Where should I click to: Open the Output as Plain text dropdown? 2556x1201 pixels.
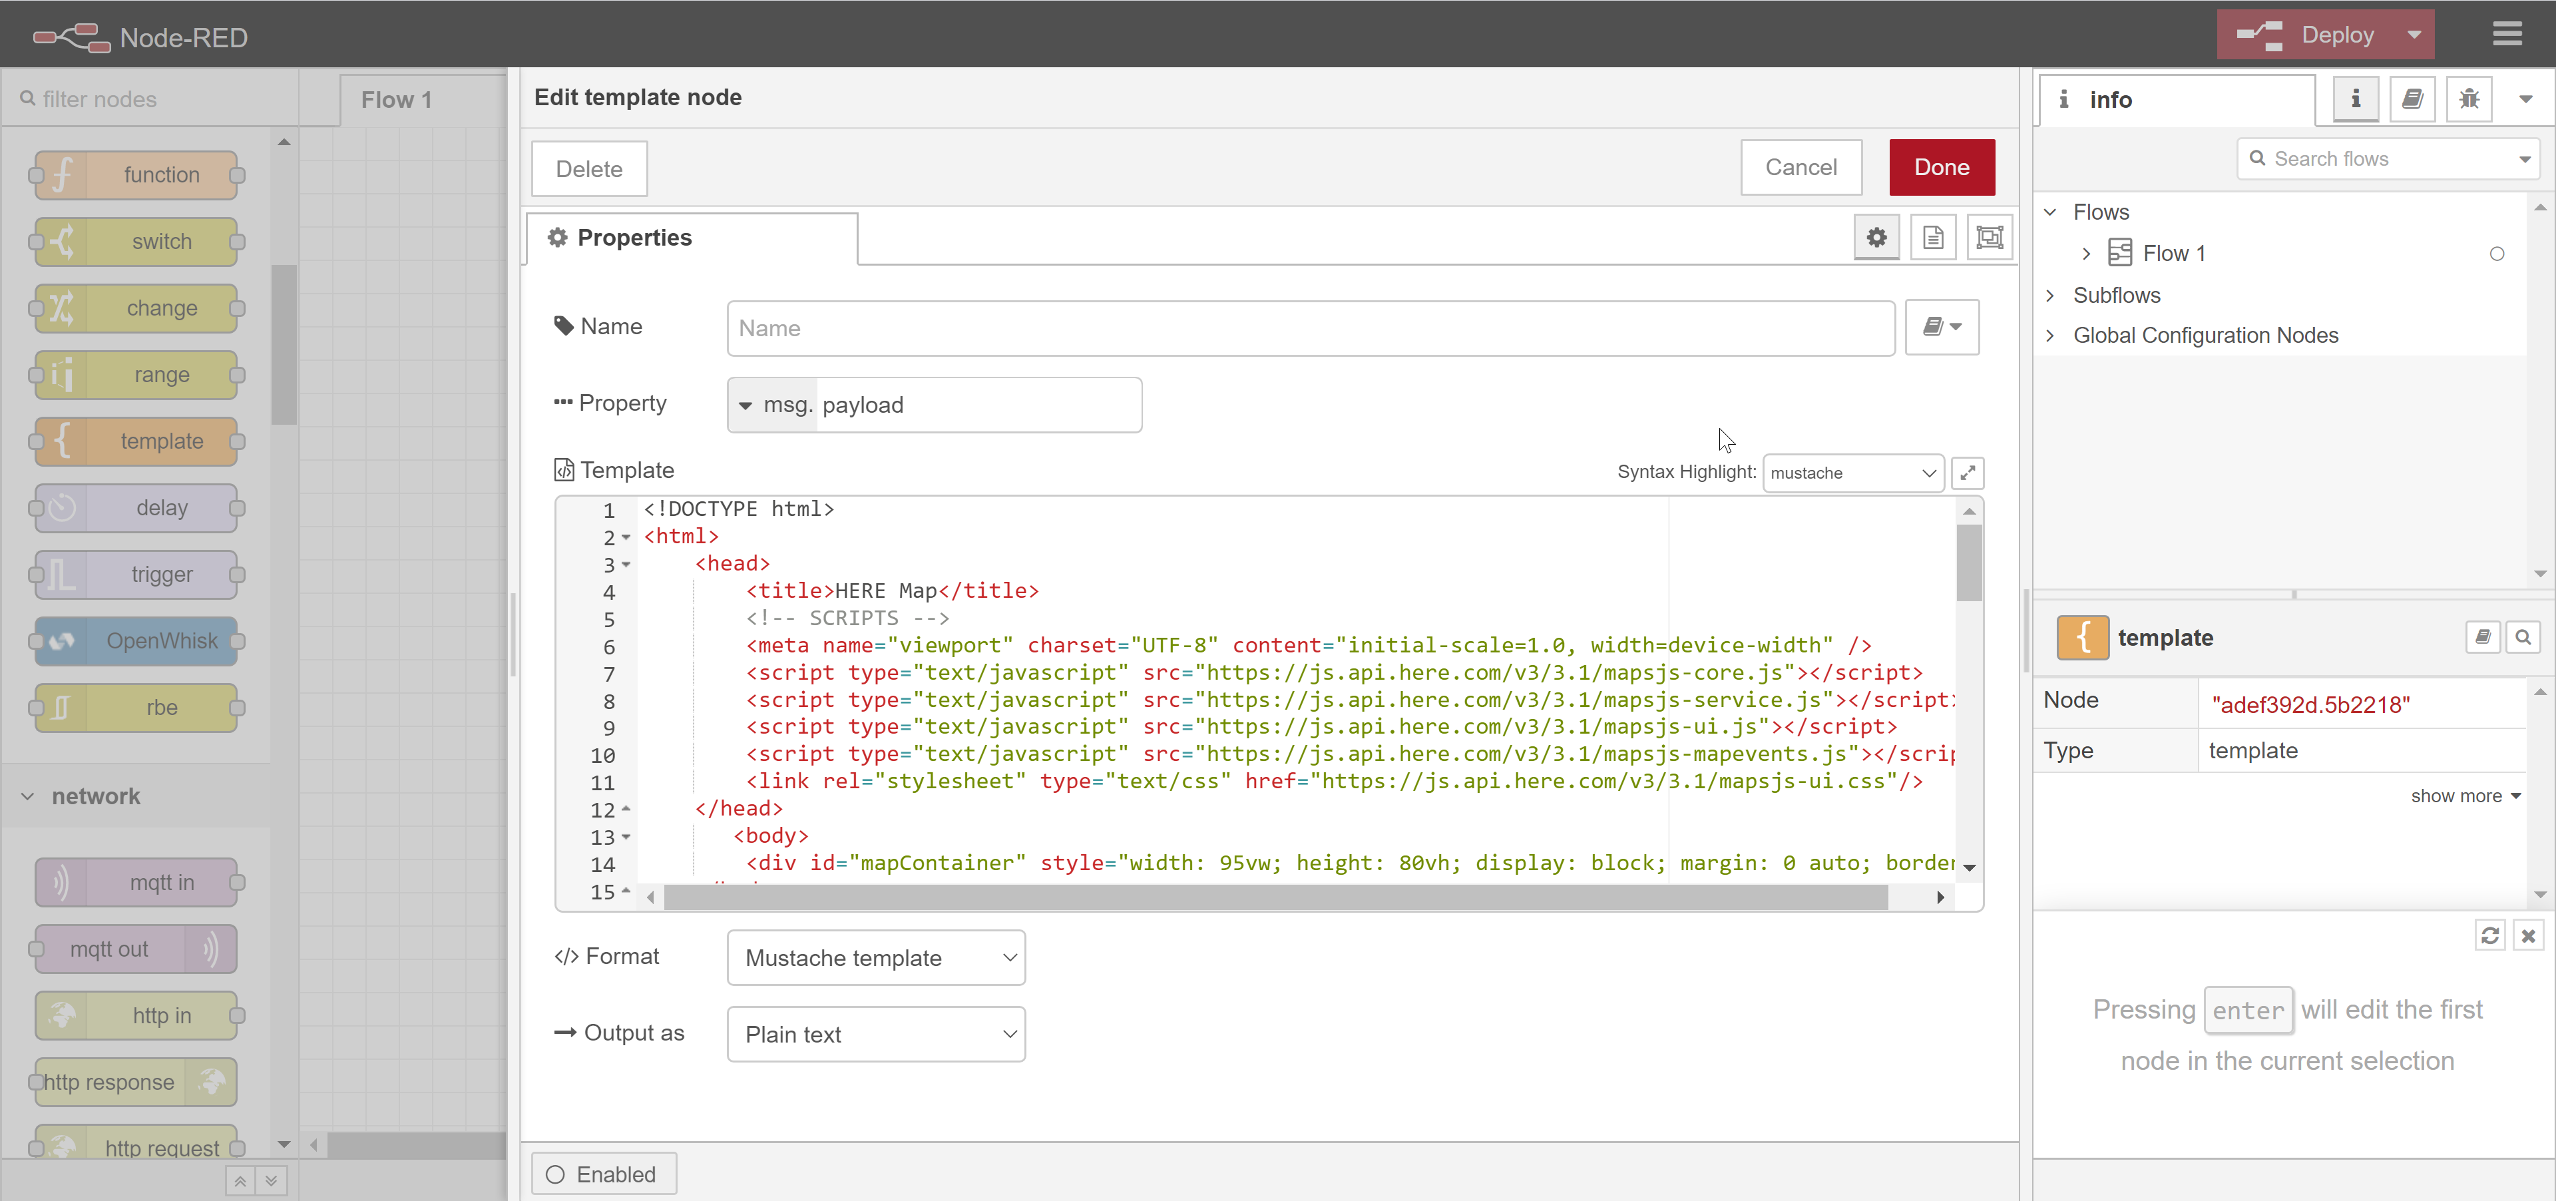[x=876, y=1035]
